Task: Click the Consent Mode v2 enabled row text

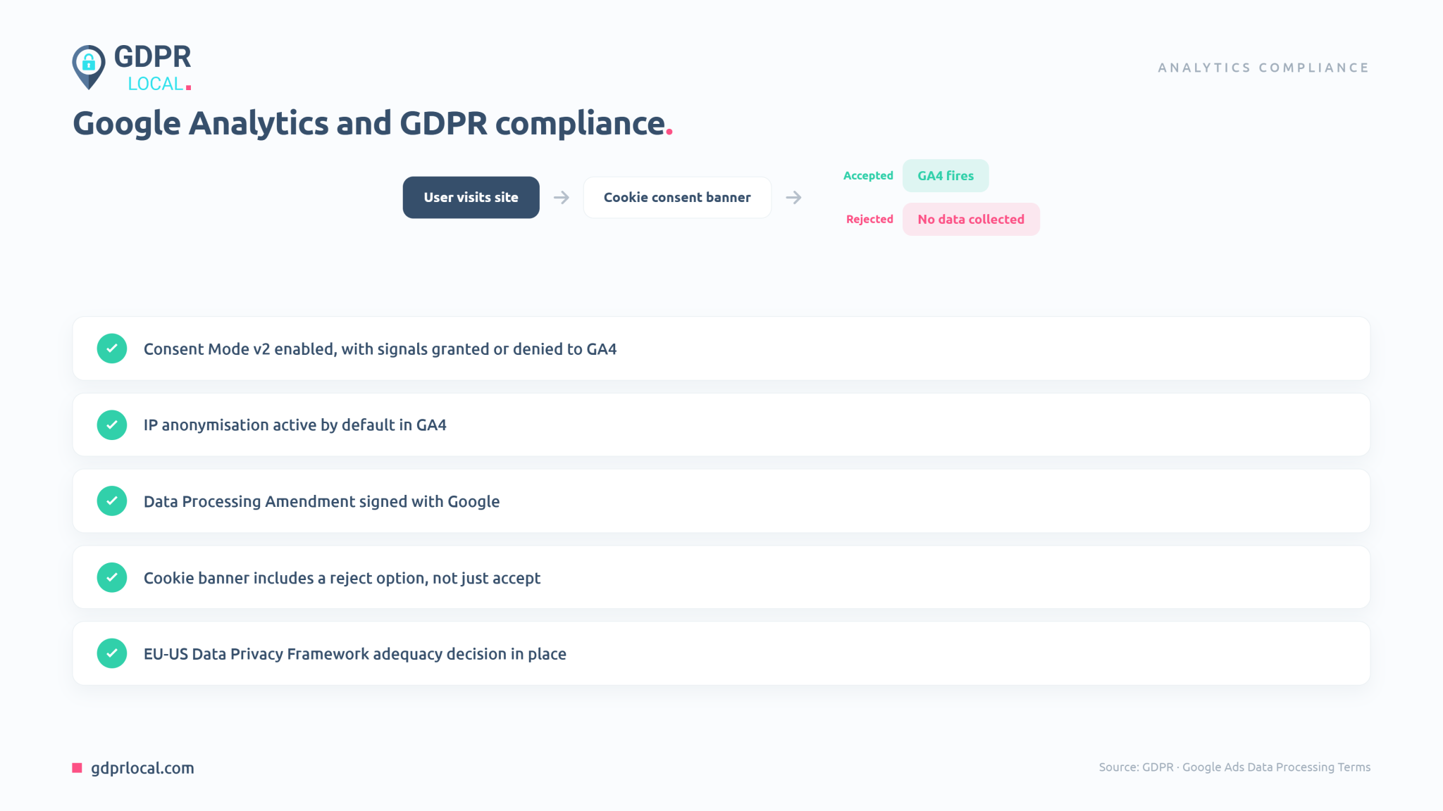Action: pyautogui.click(x=380, y=349)
